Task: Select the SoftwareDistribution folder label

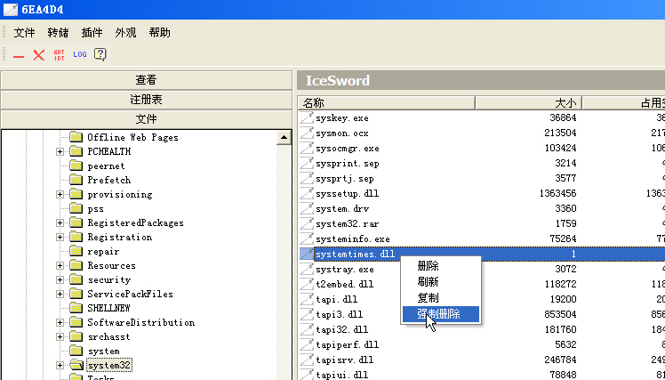Action: tap(141, 322)
